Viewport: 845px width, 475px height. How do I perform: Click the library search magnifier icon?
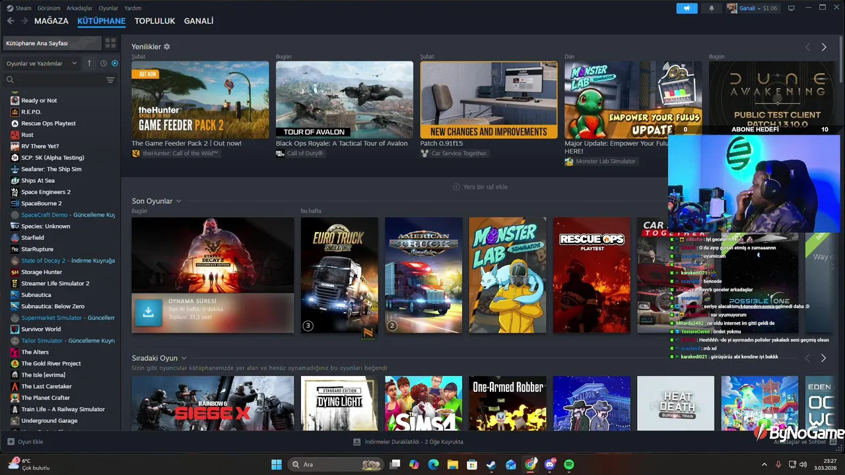(10, 80)
